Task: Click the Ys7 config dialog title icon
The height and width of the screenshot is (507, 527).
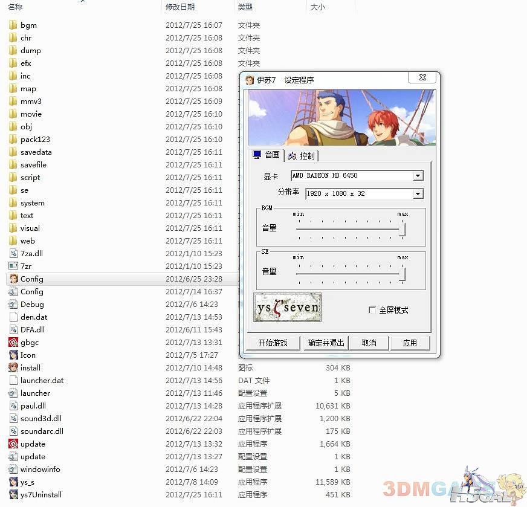Action: [250, 80]
